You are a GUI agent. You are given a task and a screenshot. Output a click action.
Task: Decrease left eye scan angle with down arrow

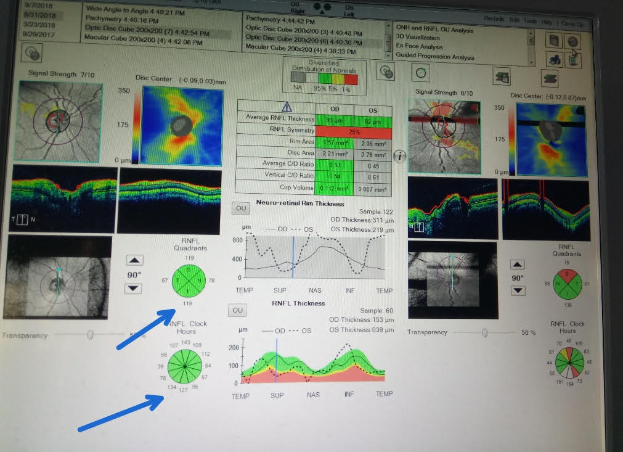coord(134,288)
